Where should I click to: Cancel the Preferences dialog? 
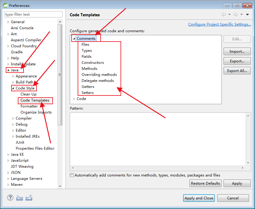click(x=233, y=198)
